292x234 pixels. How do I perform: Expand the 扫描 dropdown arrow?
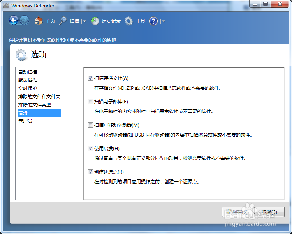85,21
